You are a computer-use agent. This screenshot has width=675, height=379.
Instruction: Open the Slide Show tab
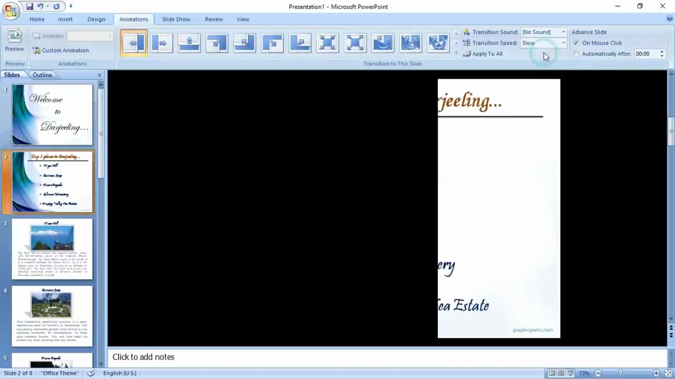(176, 19)
